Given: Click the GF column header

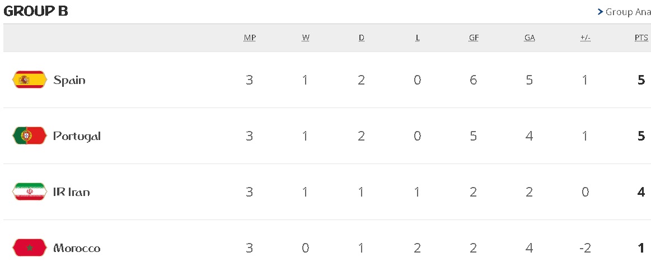Looking at the screenshot, I should coord(474,38).
